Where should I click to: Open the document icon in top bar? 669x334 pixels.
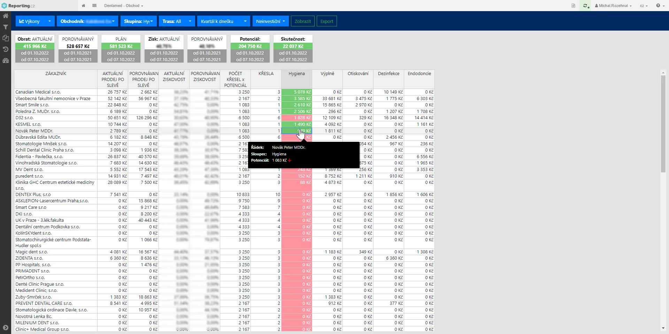click(573, 6)
